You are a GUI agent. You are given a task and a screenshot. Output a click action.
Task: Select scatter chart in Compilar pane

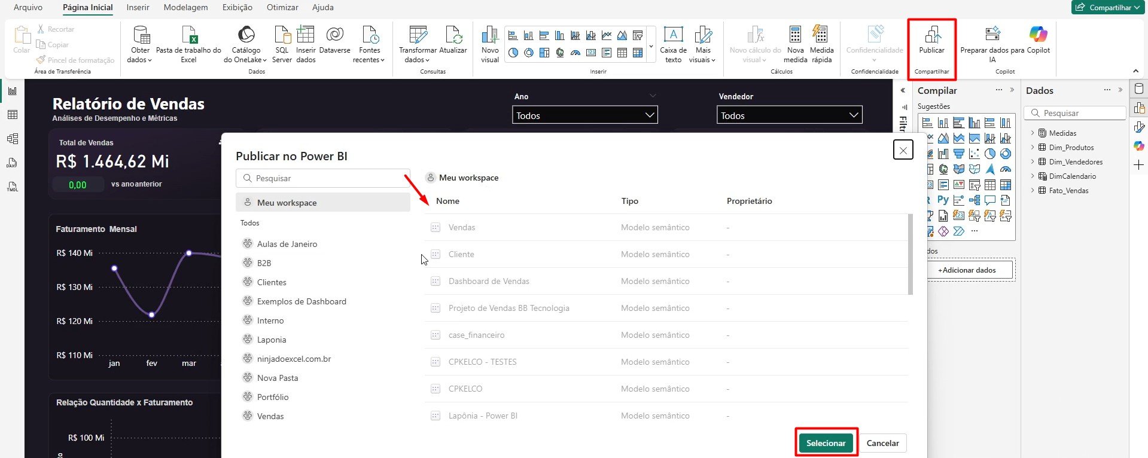tap(975, 154)
